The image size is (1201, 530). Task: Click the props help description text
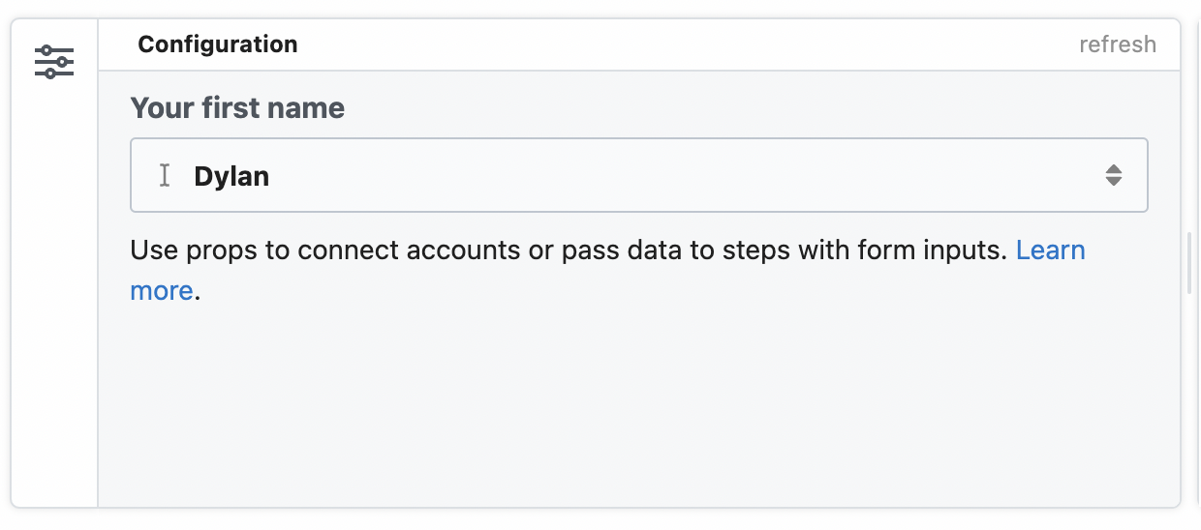tap(571, 250)
